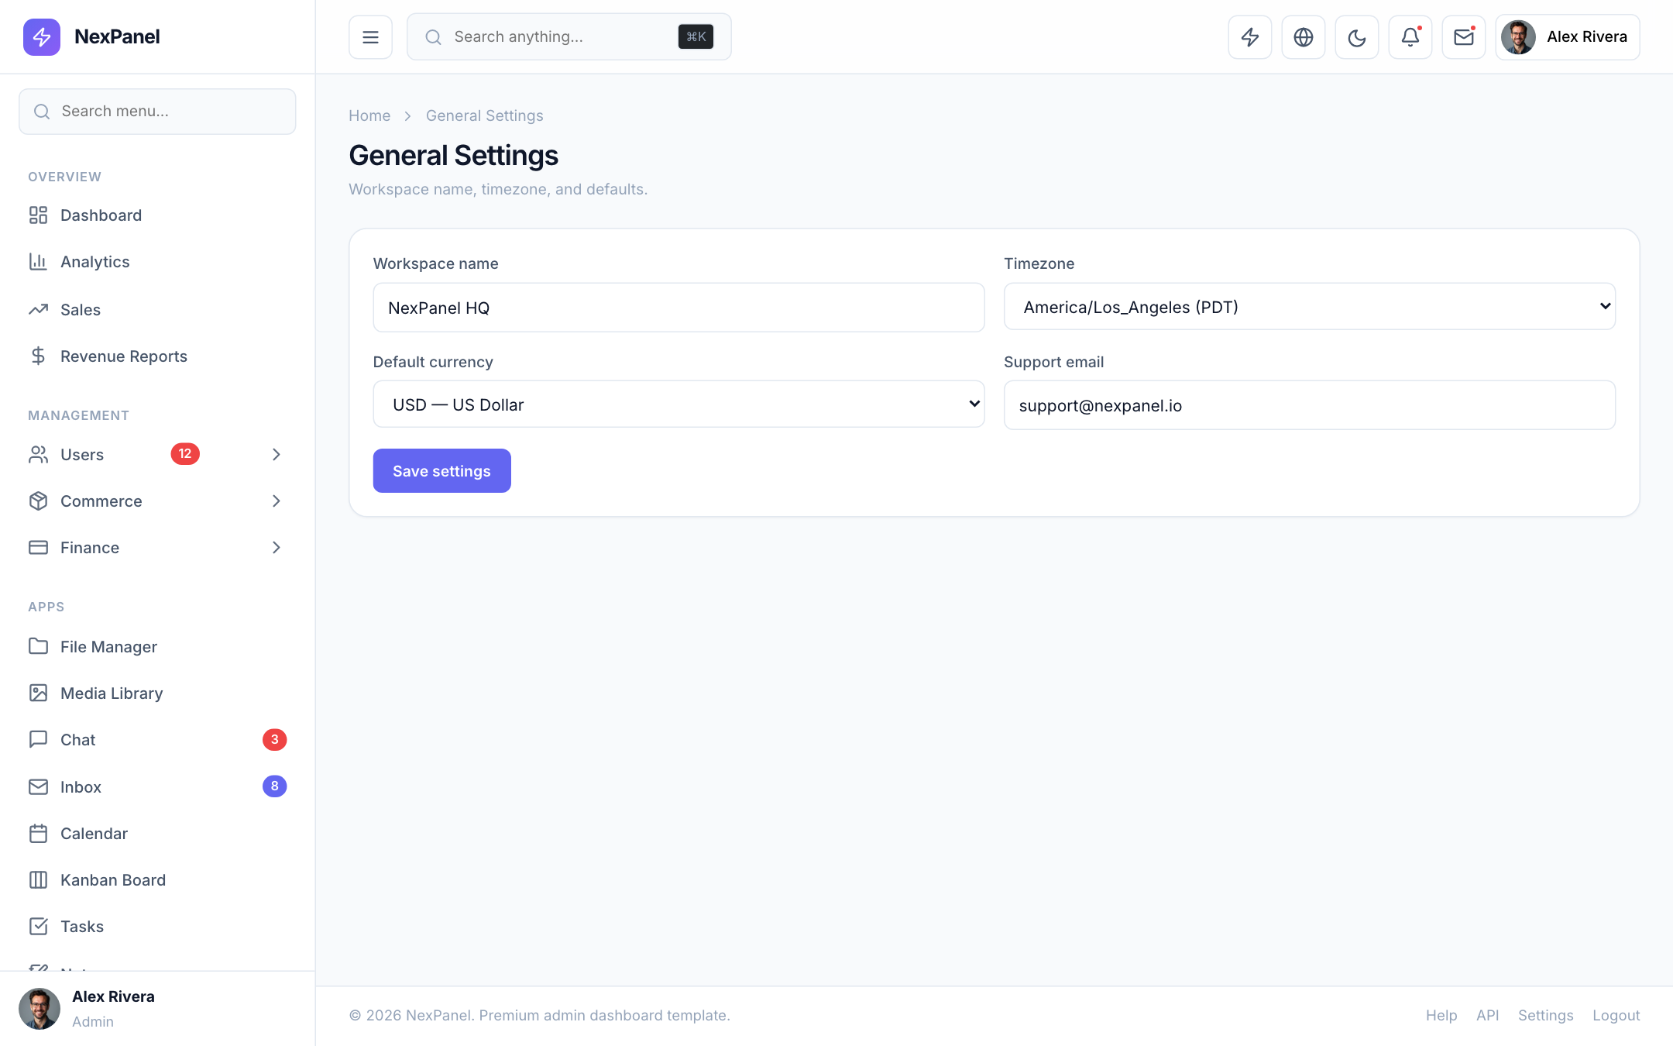Open the language globe icon

1303,37
